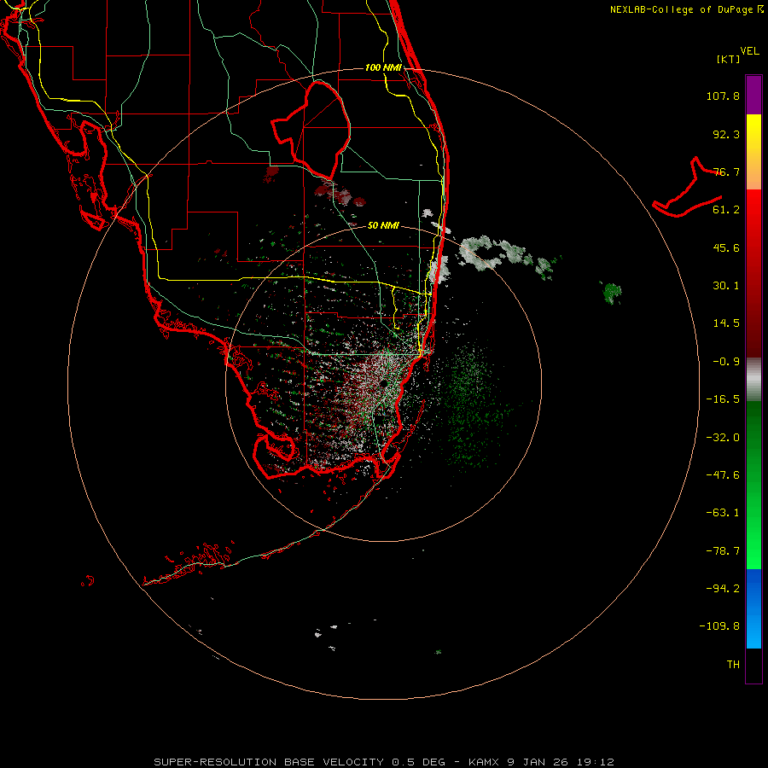Select the 30.1 scale value
Image resolution: width=768 pixels, height=768 pixels.
[726, 286]
